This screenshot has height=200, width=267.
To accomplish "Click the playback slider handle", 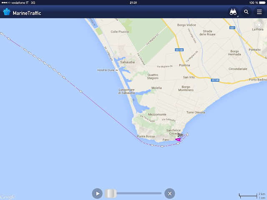I will click(111, 193).
